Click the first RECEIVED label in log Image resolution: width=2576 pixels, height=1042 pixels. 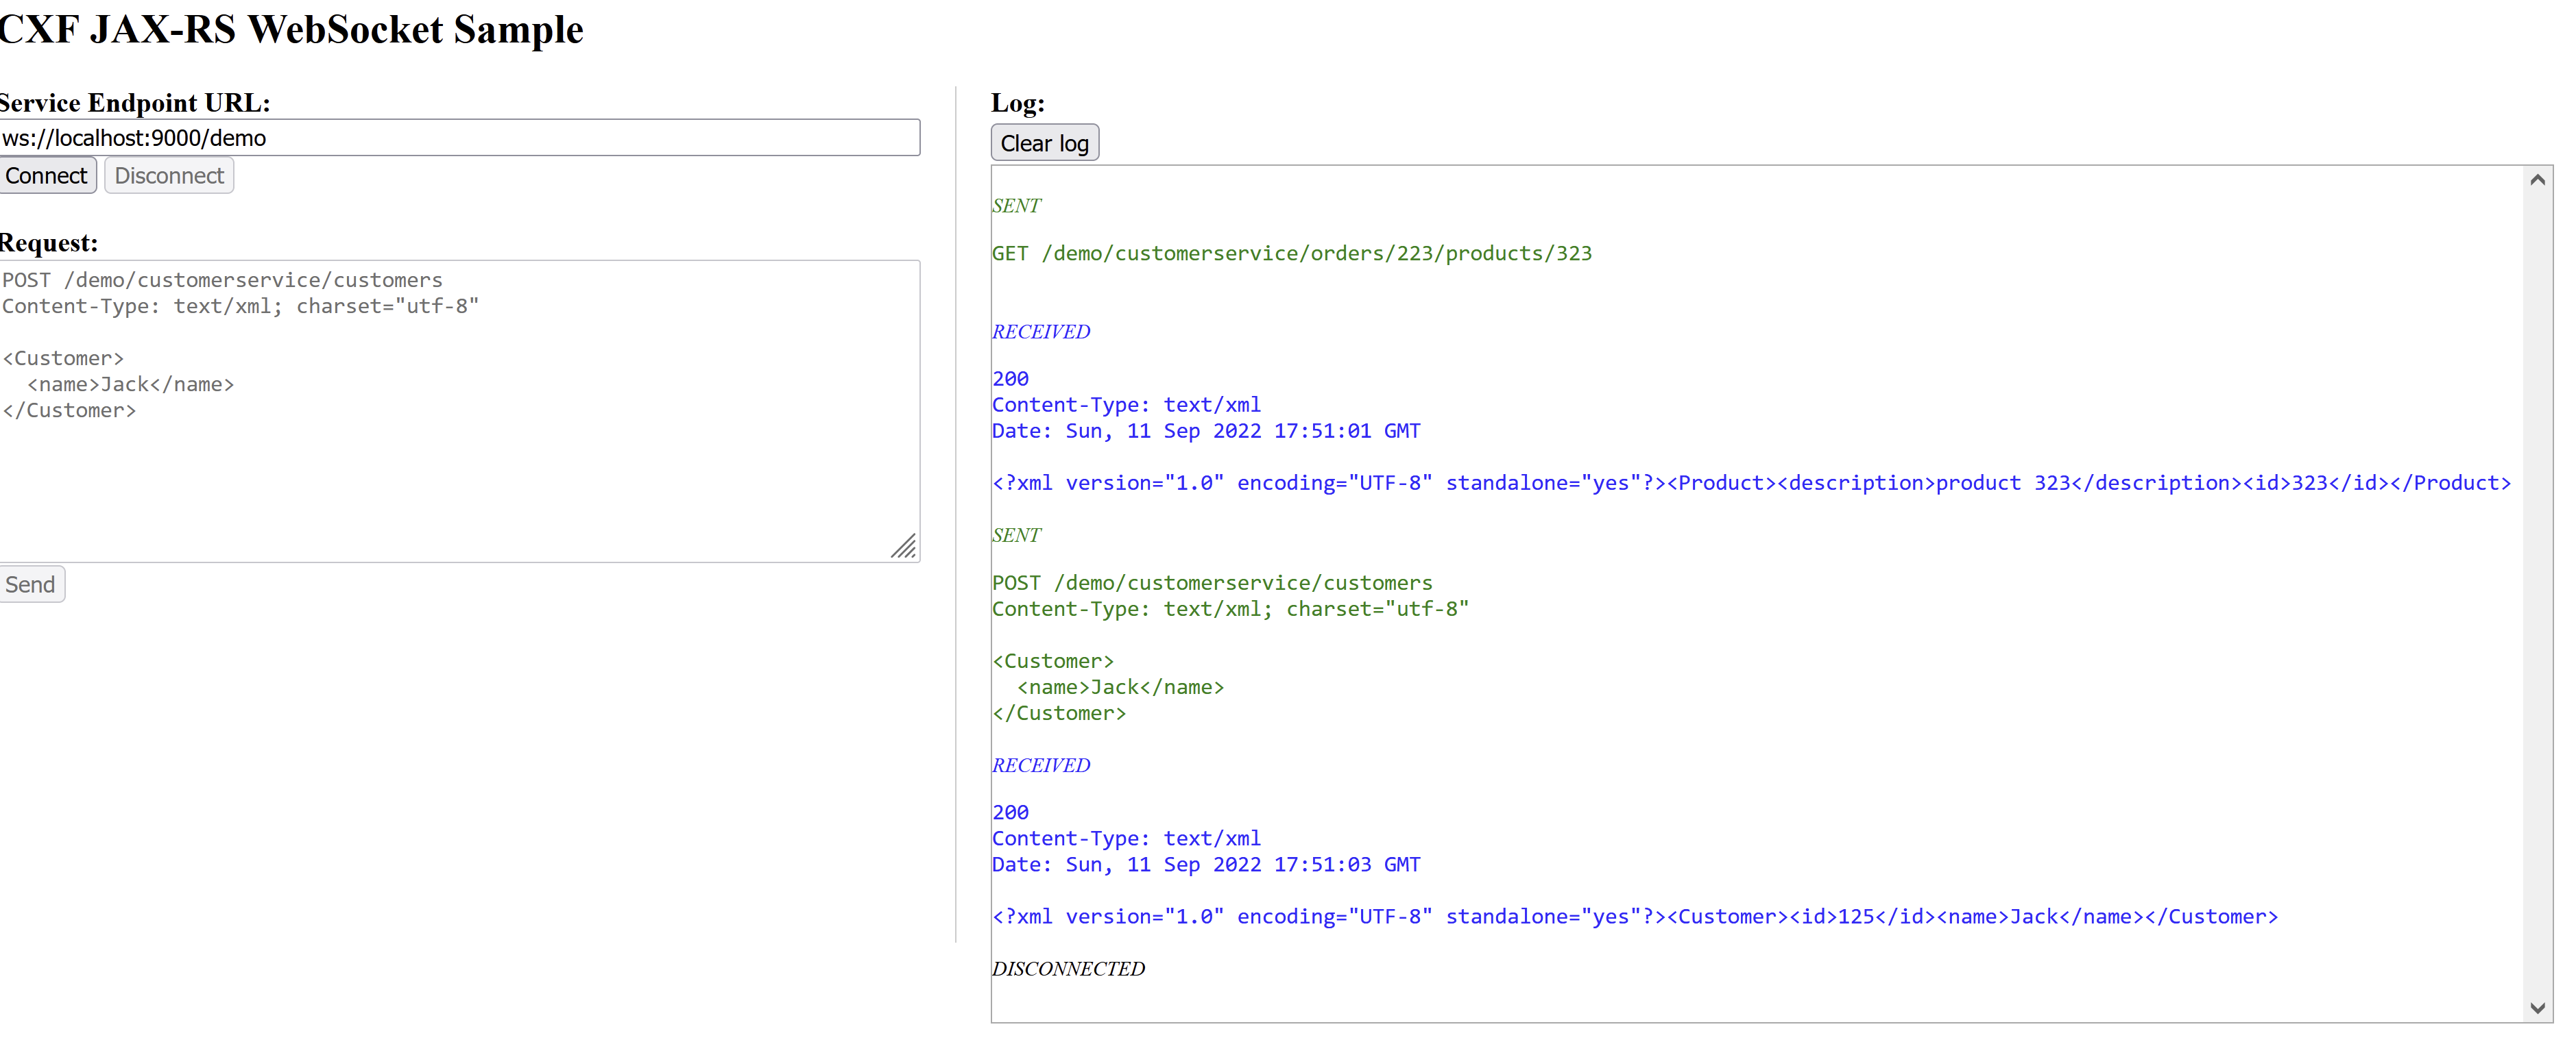coord(1040,332)
